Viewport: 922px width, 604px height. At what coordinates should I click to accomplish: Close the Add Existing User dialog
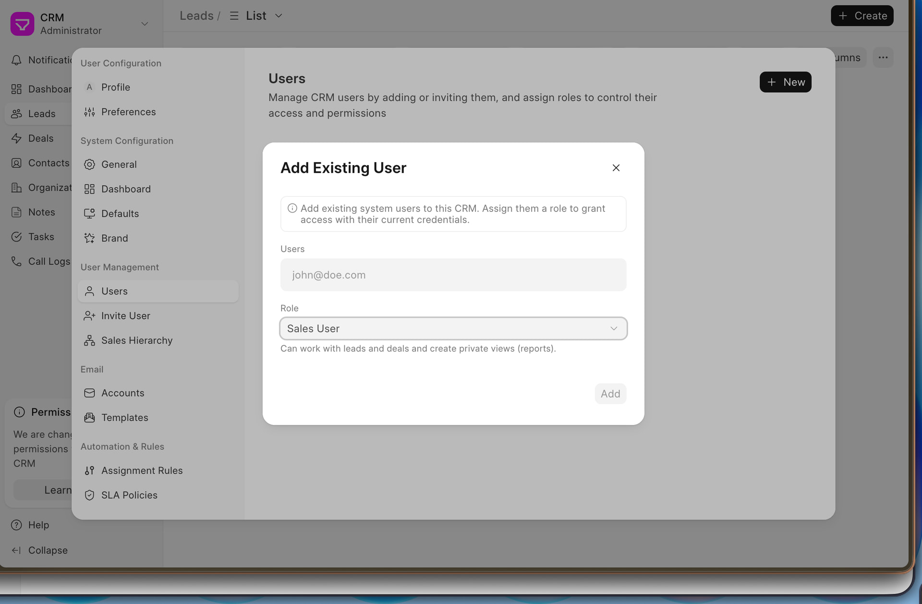(616, 168)
